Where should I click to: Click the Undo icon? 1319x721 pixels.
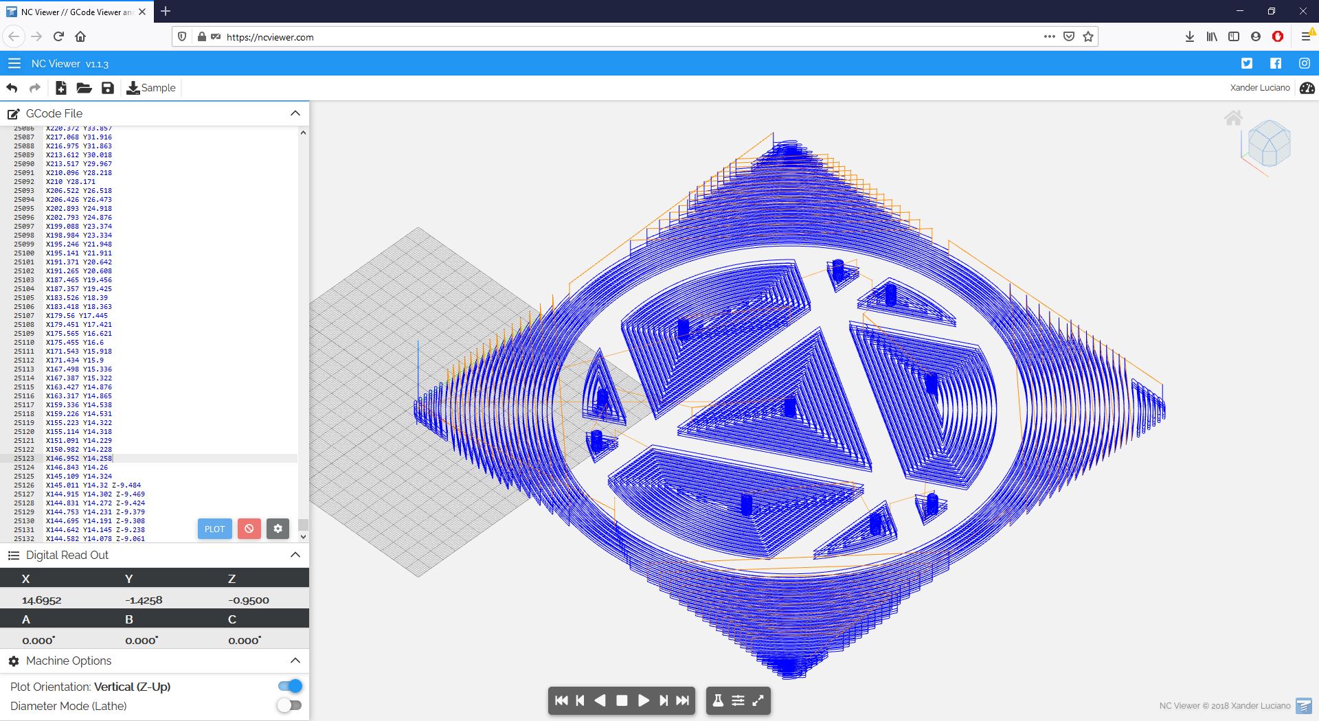coord(12,88)
